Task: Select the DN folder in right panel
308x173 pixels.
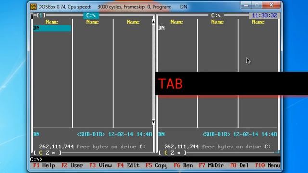Action: tap(162, 28)
